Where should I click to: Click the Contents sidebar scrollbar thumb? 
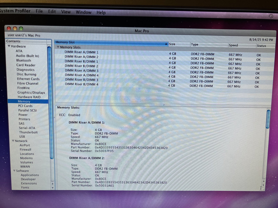coord(51,103)
